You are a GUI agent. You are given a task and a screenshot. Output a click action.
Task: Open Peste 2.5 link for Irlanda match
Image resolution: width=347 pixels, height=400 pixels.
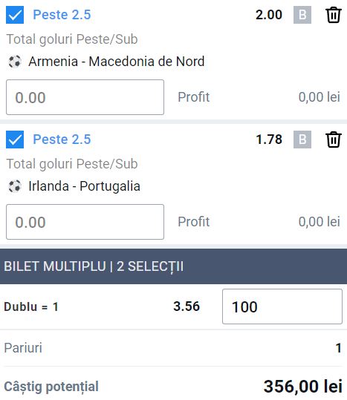point(62,139)
